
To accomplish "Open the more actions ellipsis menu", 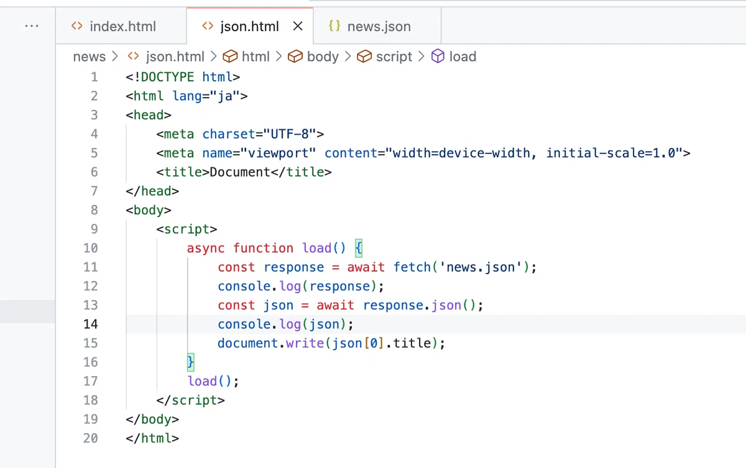I will pos(31,26).
